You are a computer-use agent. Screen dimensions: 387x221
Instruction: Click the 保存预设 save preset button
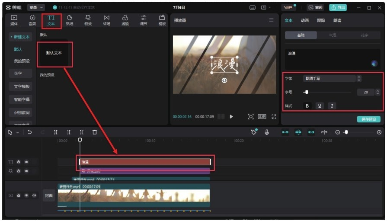tap(369, 119)
